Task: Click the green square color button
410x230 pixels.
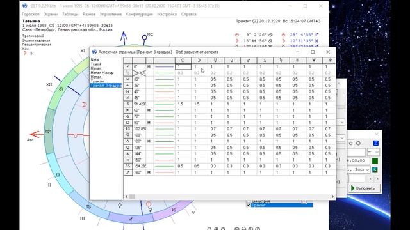Action: pyautogui.click(x=375, y=161)
